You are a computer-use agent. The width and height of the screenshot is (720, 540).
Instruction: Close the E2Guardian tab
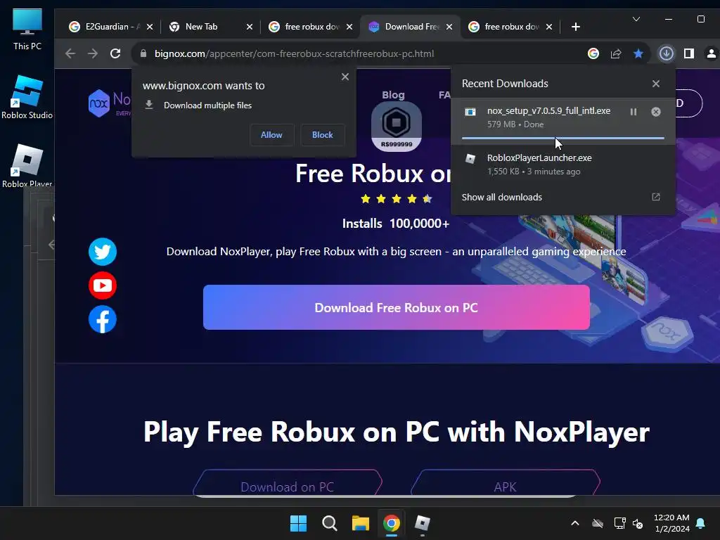(x=150, y=27)
